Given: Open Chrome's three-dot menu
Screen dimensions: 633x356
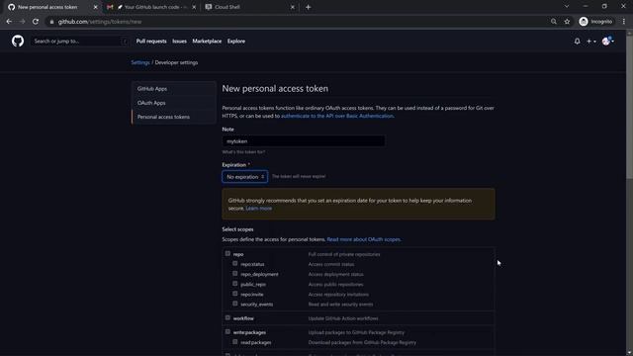Looking at the screenshot, I should pos(624,22).
